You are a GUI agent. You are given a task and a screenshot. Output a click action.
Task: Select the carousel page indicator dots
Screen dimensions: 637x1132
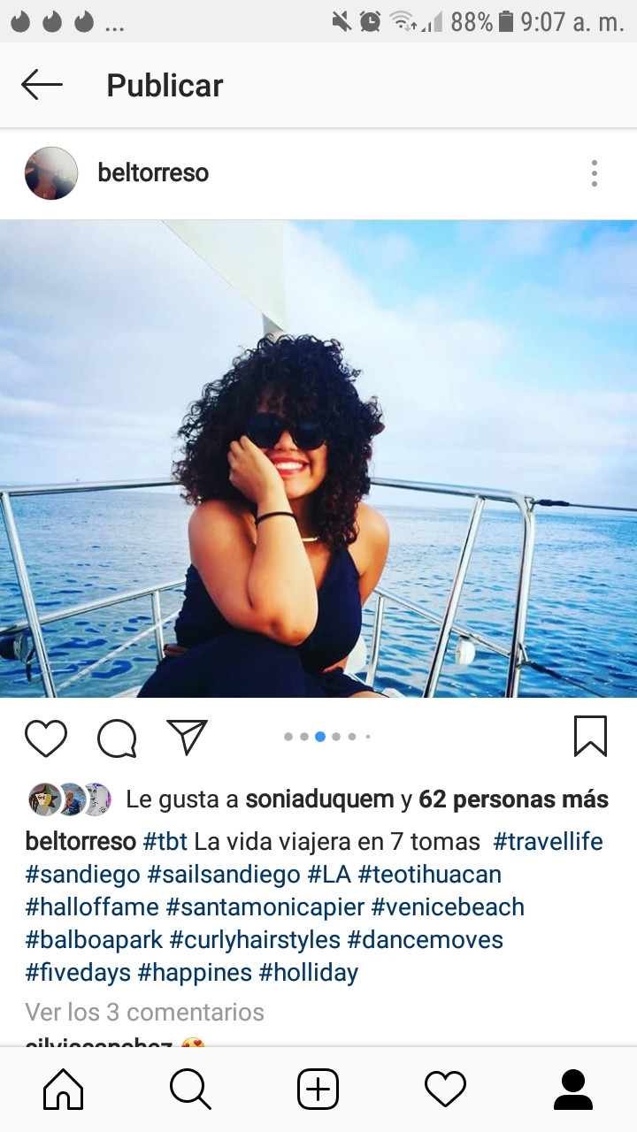pyautogui.click(x=327, y=737)
